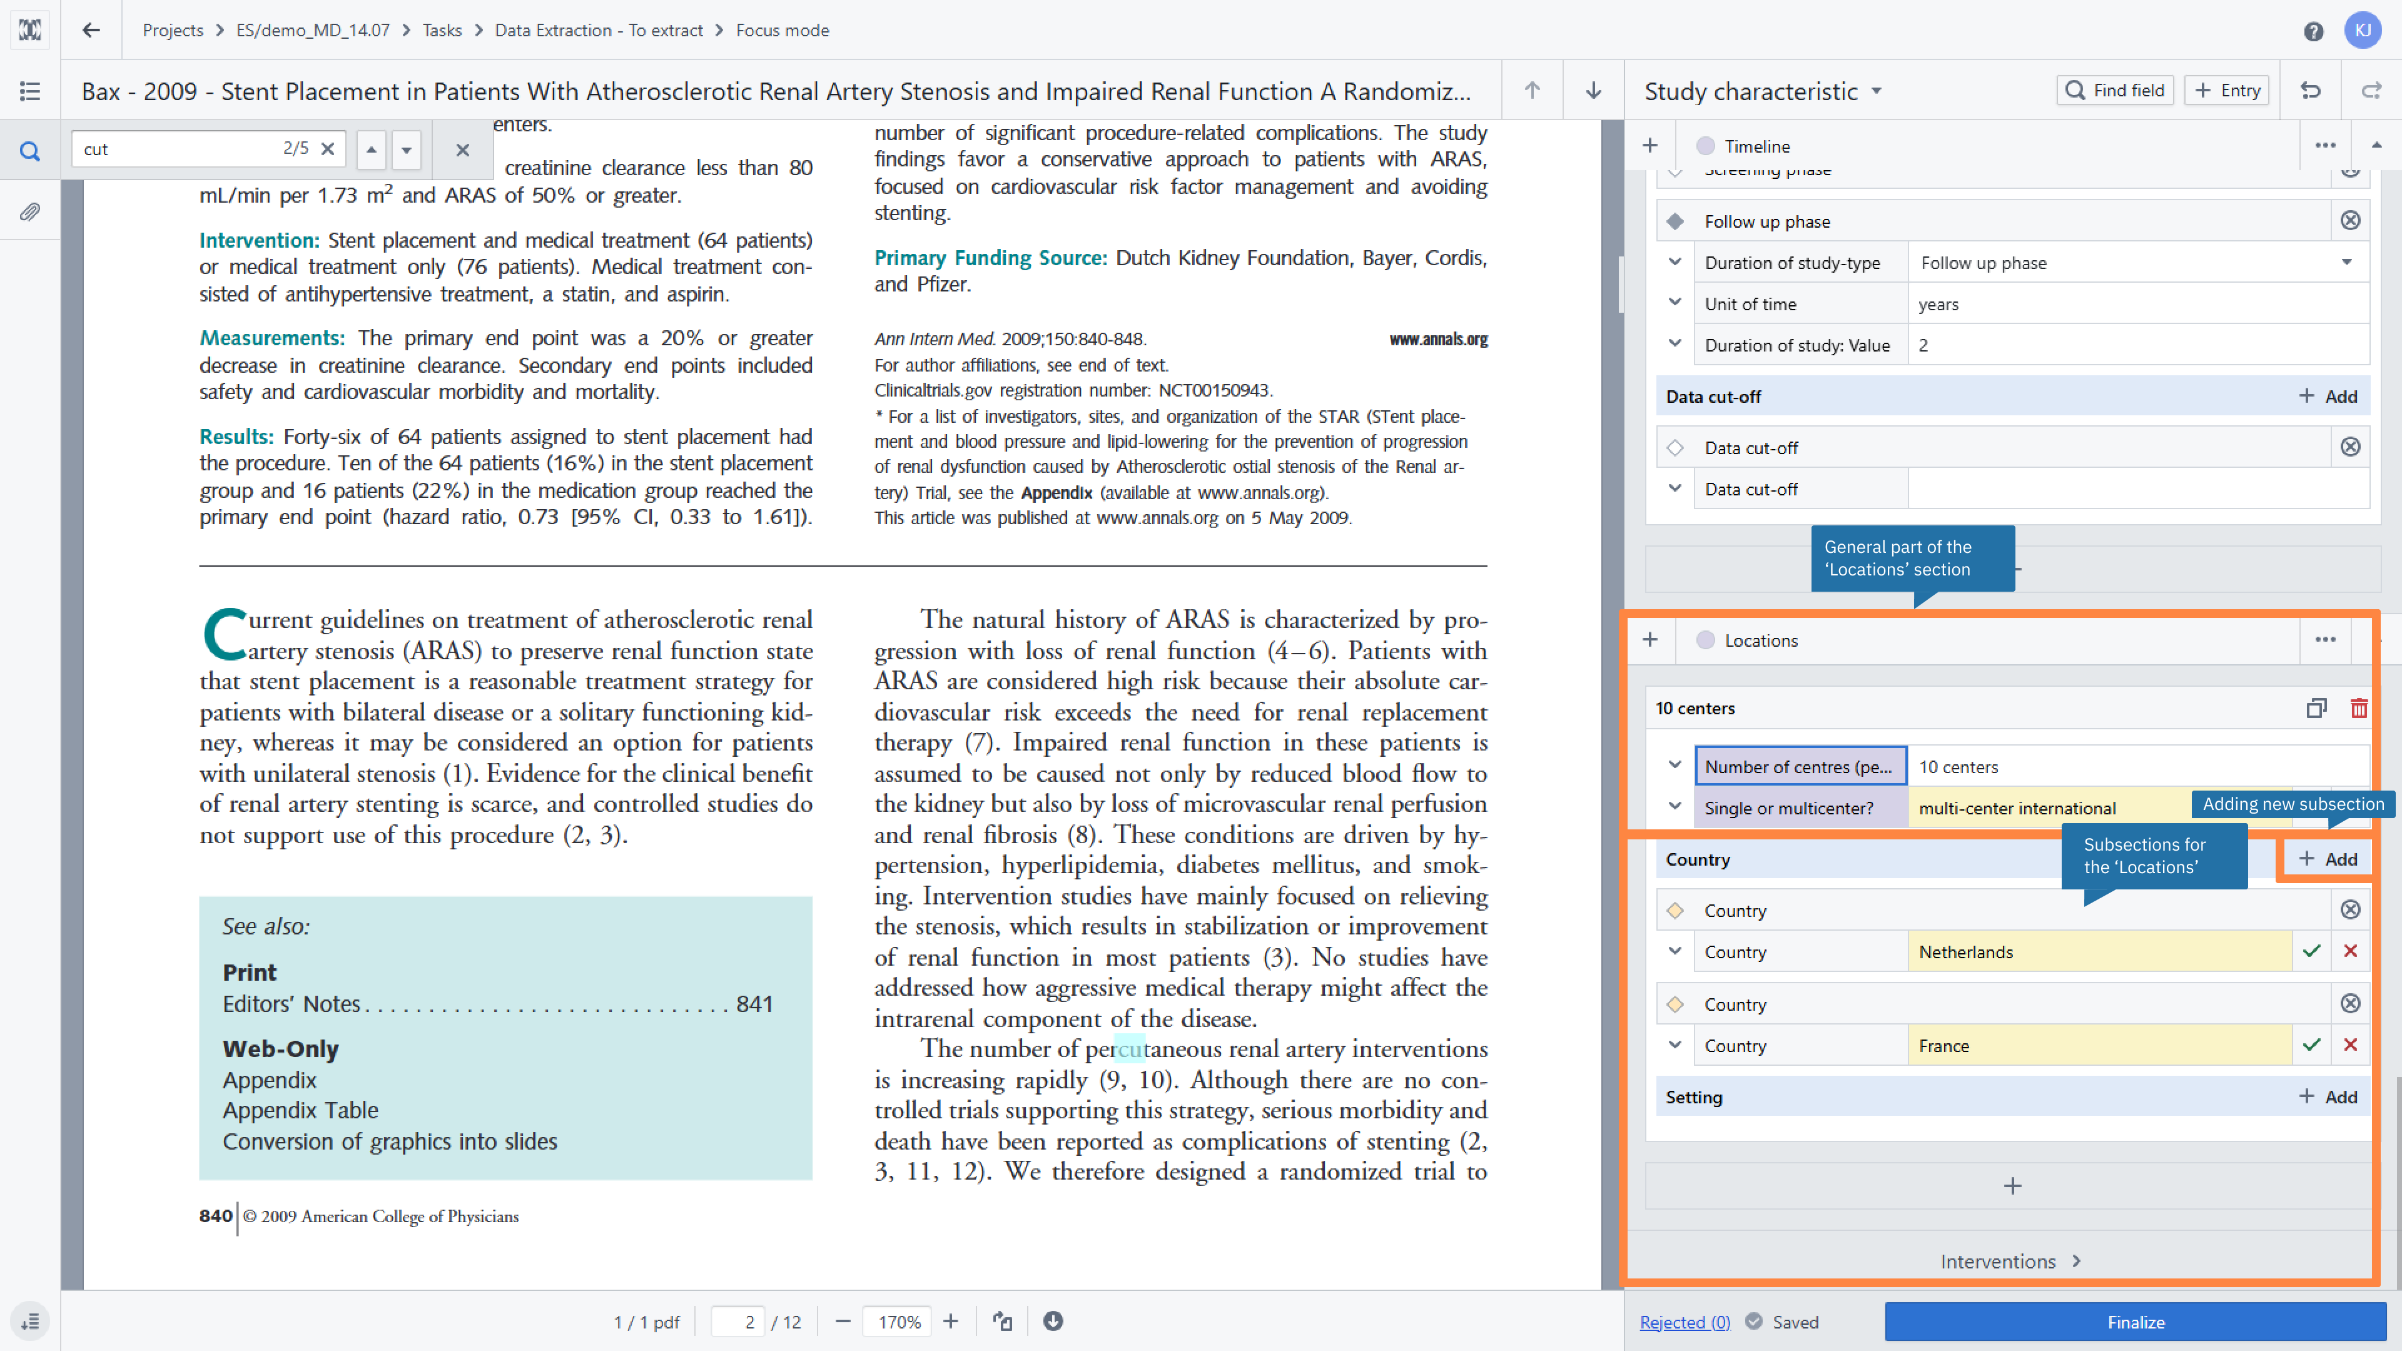Rotate the PDF page

pyautogui.click(x=1002, y=1322)
